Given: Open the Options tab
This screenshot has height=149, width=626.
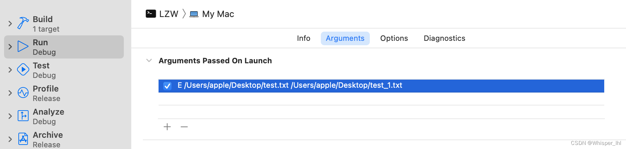Looking at the screenshot, I should 394,38.
